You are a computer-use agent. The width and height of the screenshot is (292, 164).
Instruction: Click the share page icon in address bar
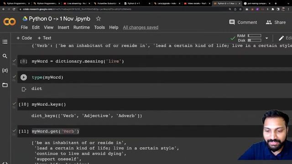point(235,9)
